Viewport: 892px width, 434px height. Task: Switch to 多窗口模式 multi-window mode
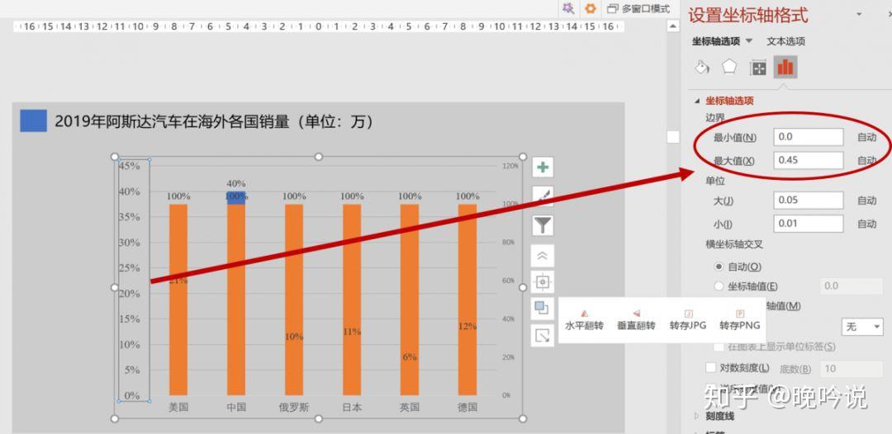(638, 8)
